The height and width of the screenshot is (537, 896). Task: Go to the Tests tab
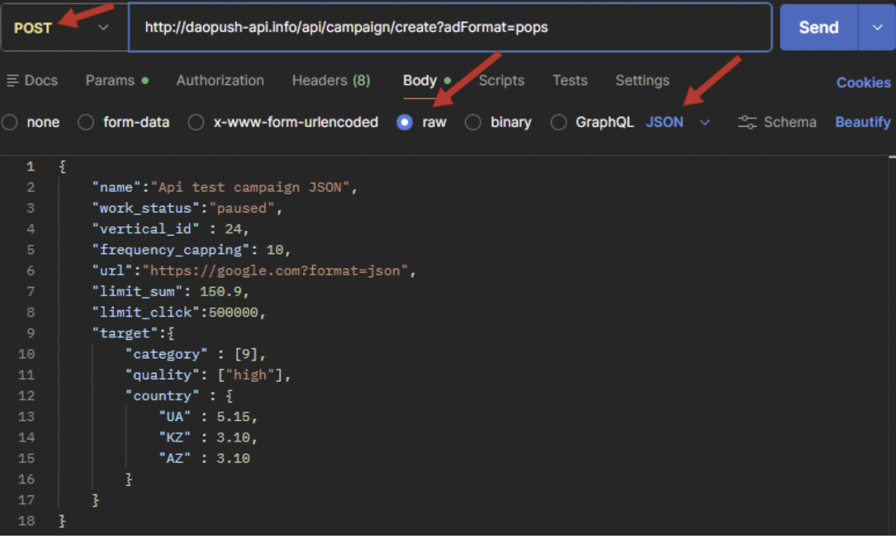[x=569, y=80]
